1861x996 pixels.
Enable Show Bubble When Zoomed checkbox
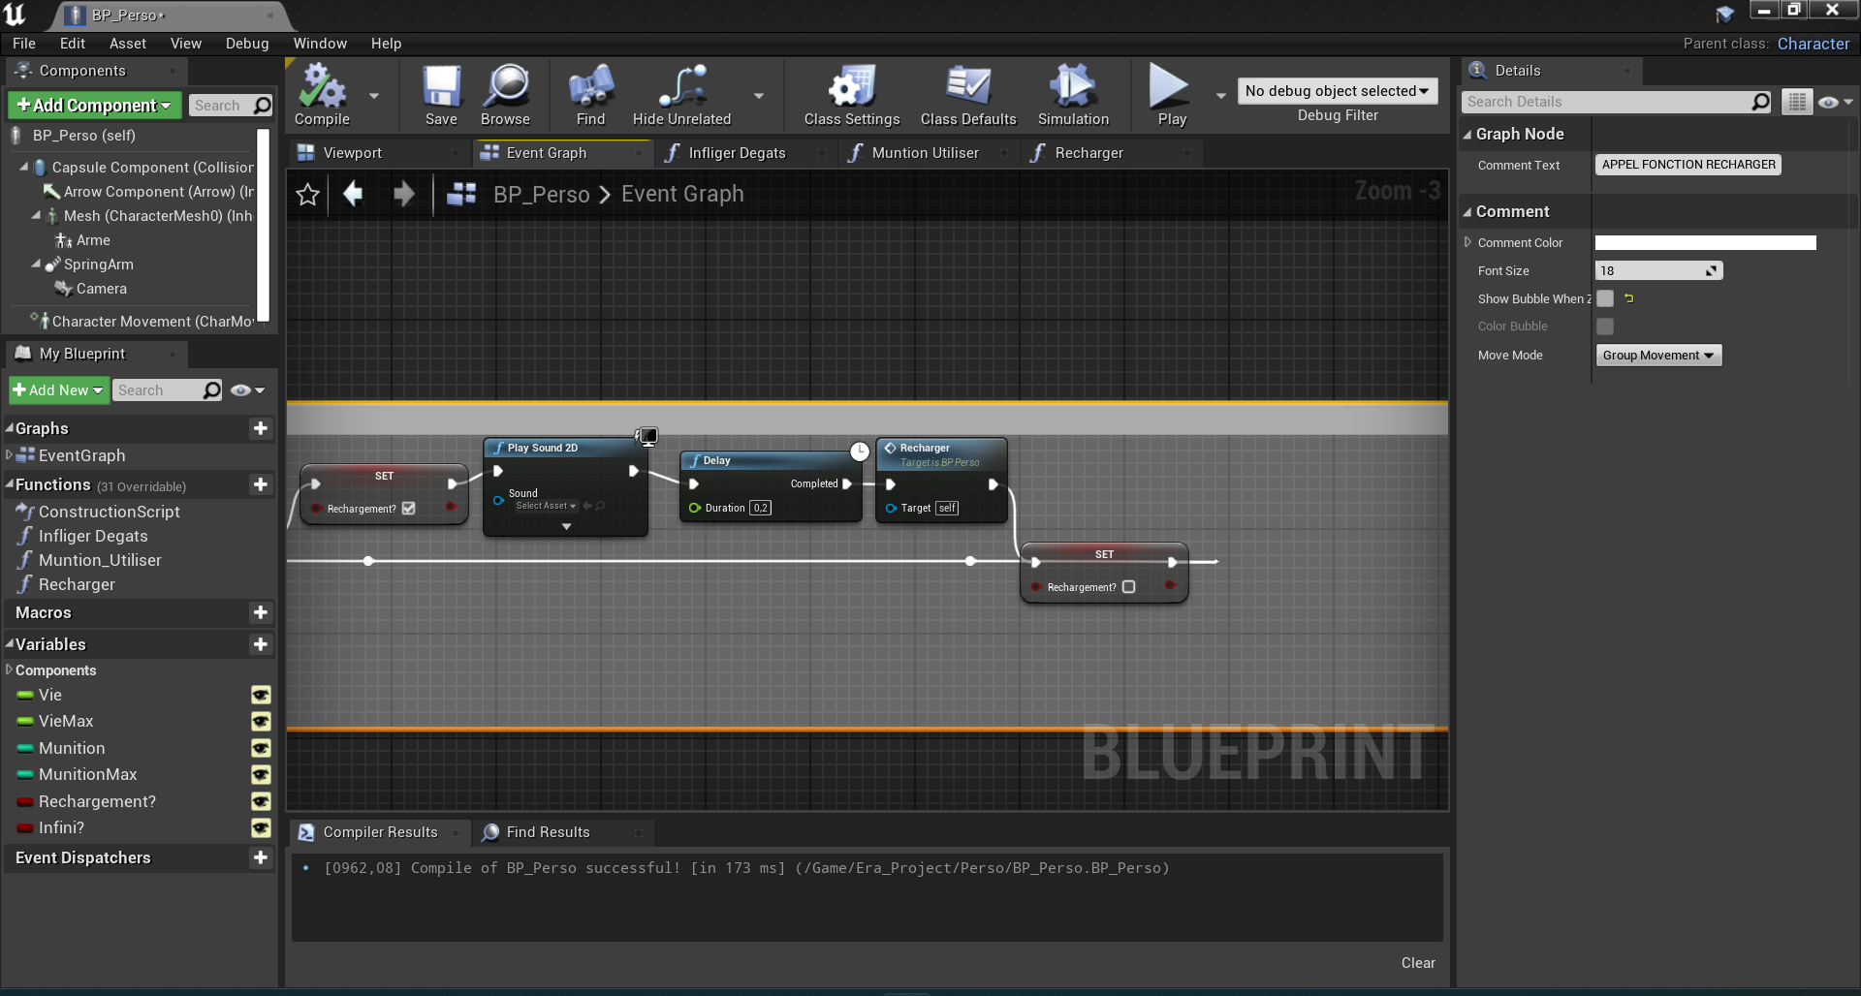click(1605, 298)
